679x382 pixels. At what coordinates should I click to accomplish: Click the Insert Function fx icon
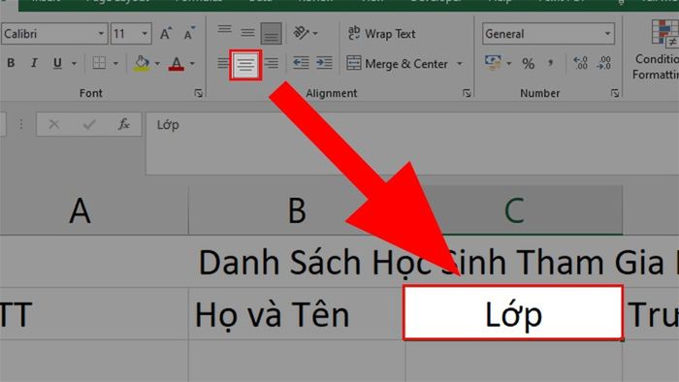(x=124, y=125)
